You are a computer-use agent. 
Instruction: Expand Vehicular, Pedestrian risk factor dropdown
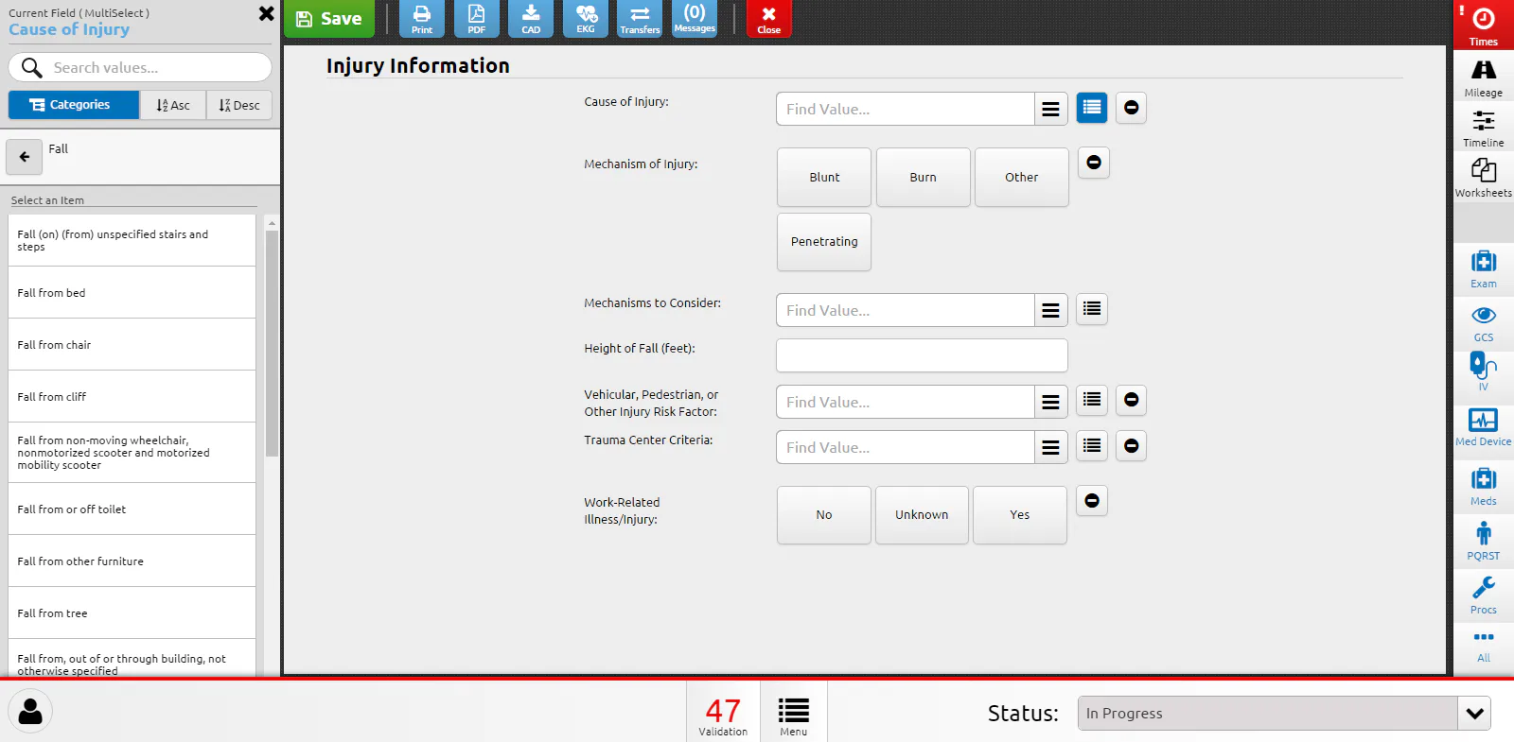pyautogui.click(x=1050, y=402)
